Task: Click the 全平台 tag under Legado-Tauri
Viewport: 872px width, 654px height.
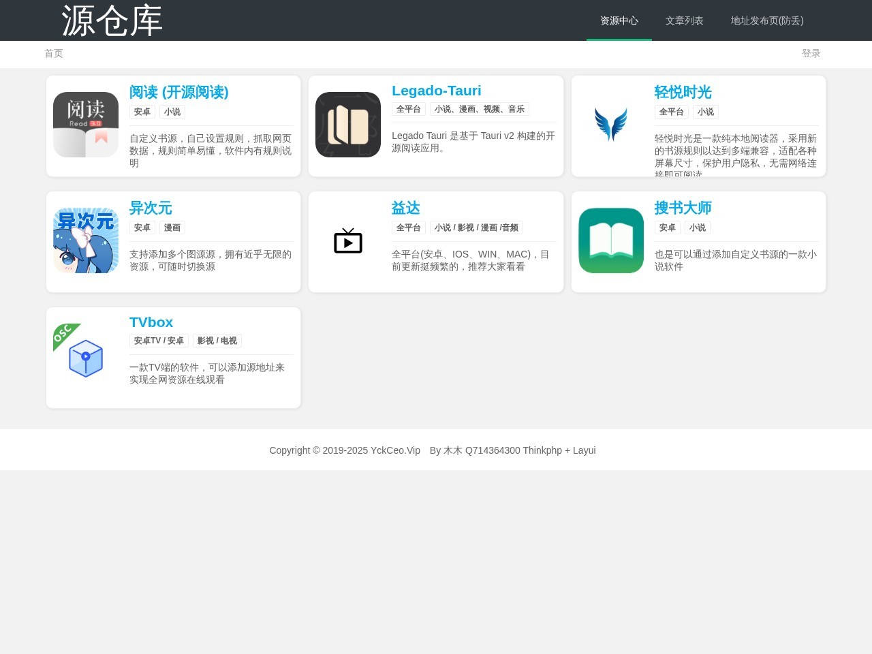Action: click(x=409, y=109)
